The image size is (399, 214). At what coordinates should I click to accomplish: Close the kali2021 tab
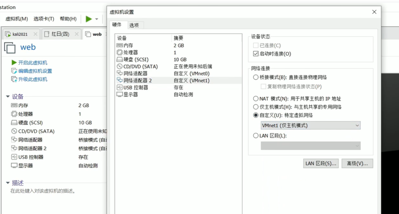click(x=35, y=34)
